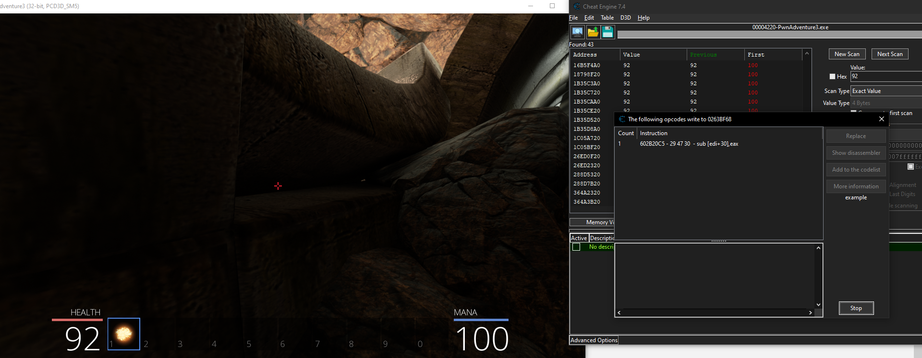Sort by the Address column header

pyautogui.click(x=595, y=55)
